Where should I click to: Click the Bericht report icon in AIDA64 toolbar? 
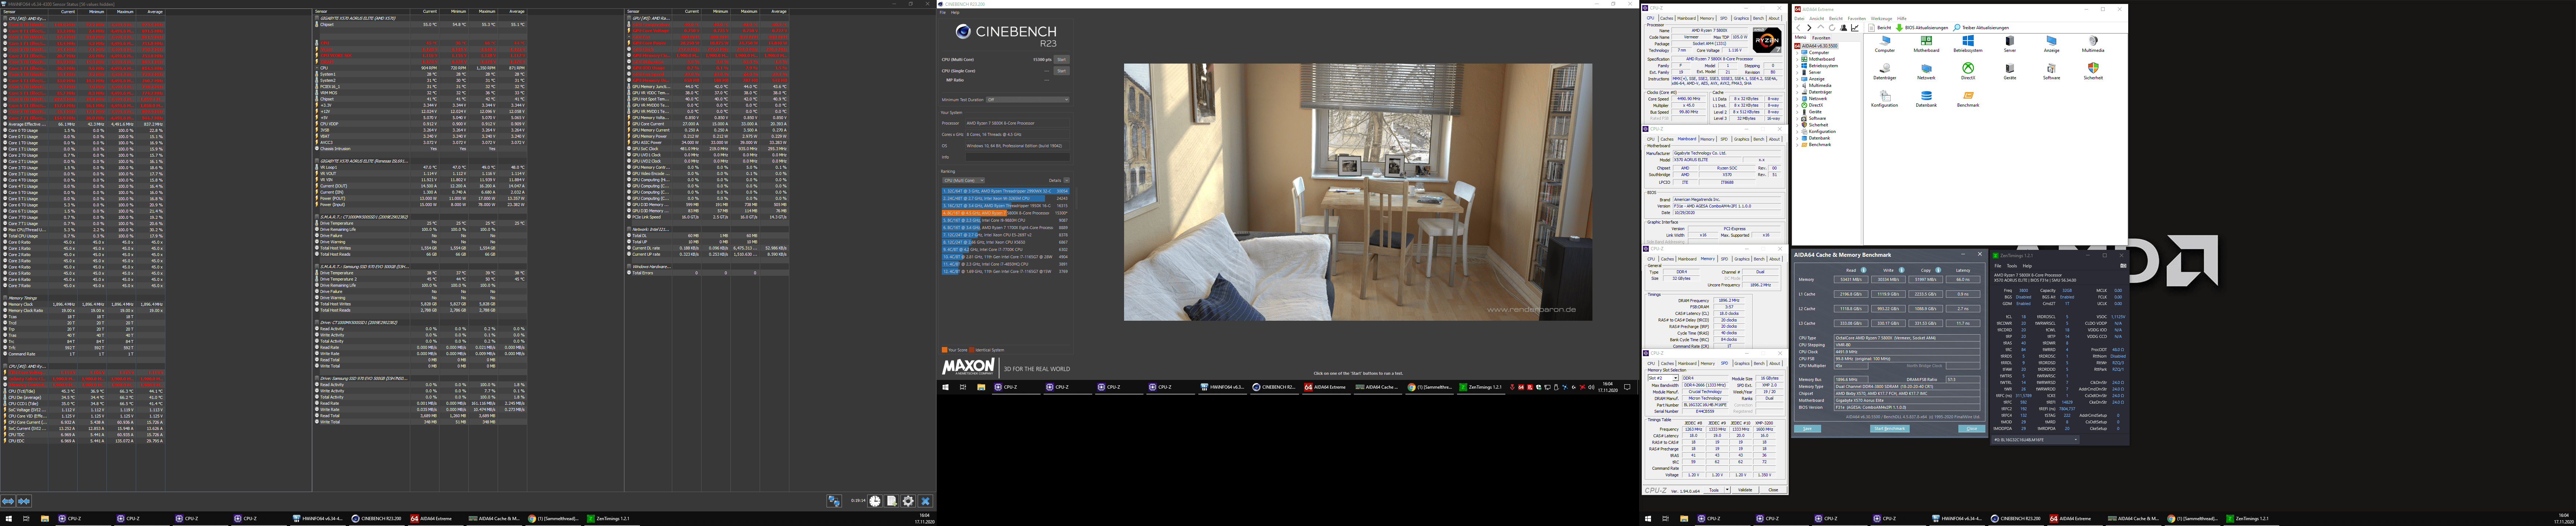[1872, 28]
